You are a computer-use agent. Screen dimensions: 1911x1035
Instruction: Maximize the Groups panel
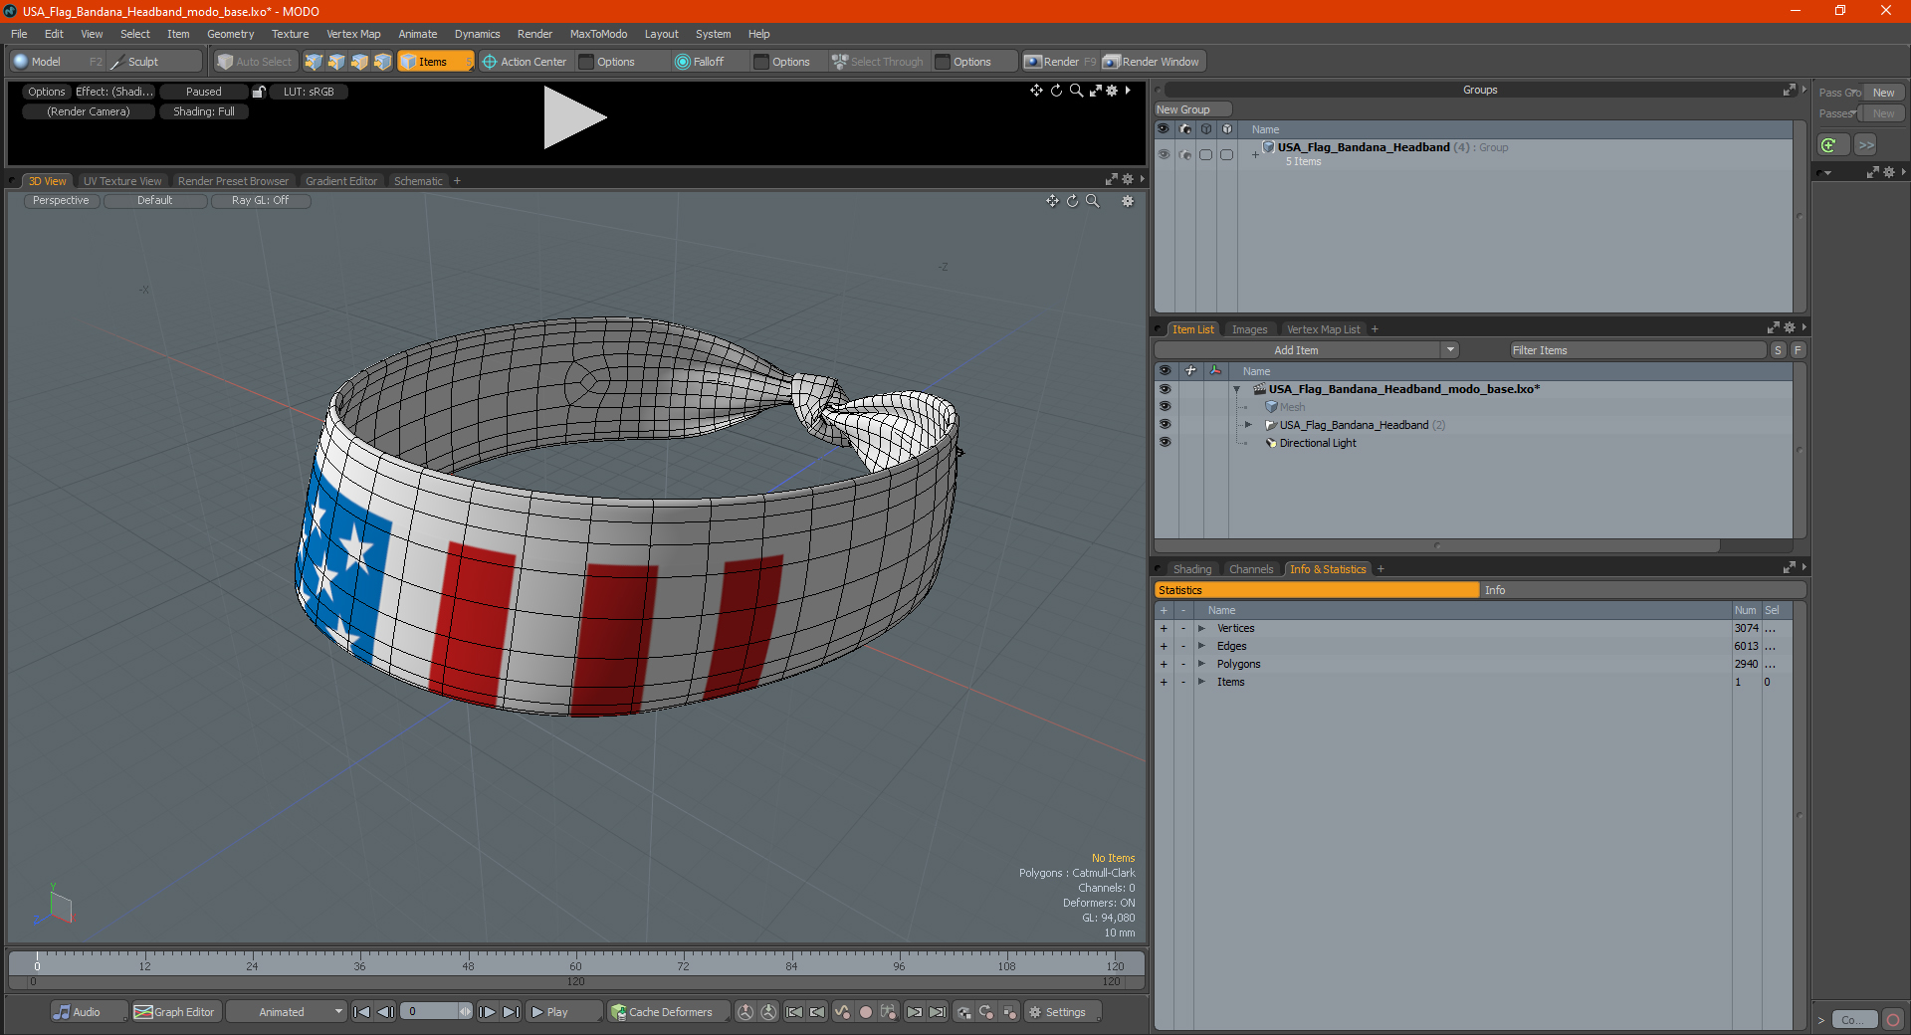pos(1789,90)
